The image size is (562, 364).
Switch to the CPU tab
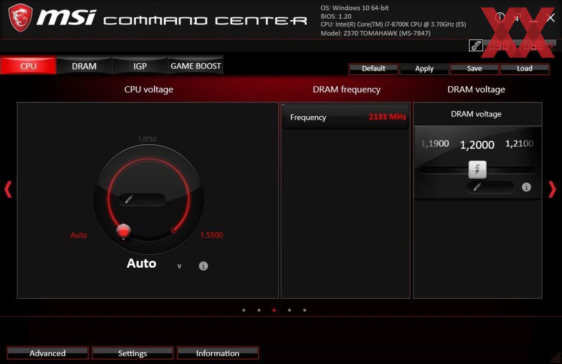pyautogui.click(x=28, y=66)
